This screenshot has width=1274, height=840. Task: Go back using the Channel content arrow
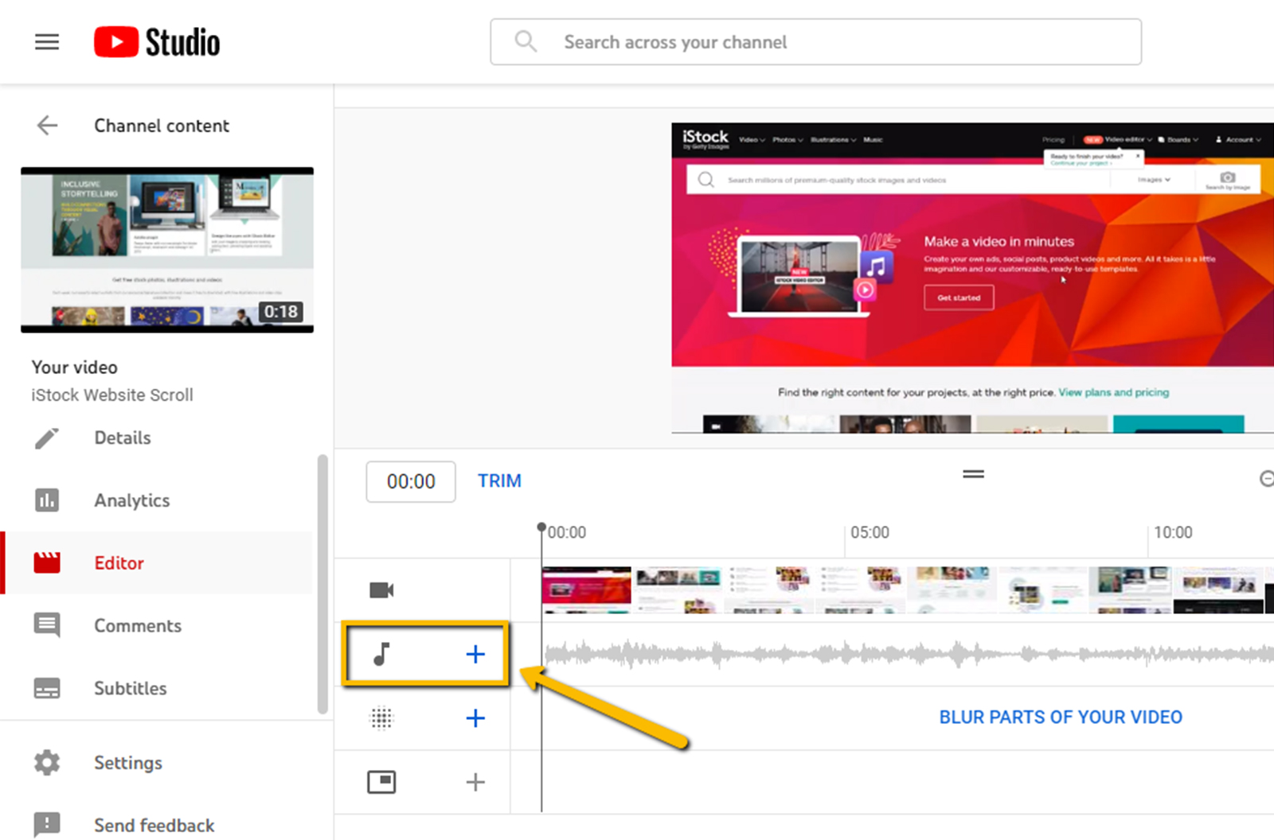click(48, 126)
